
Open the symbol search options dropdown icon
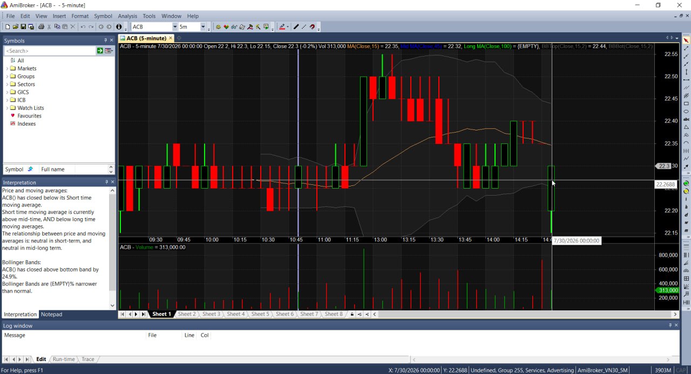tap(109, 51)
